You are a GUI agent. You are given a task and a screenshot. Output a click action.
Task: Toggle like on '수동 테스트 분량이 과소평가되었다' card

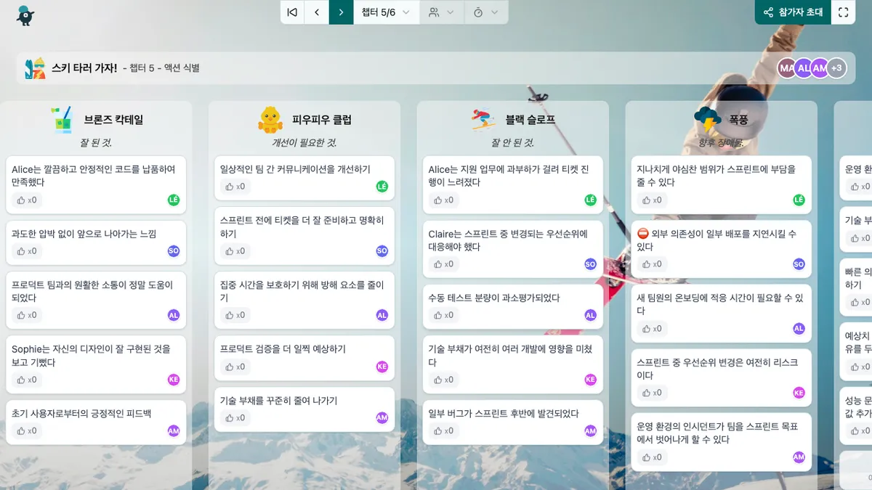pos(444,315)
